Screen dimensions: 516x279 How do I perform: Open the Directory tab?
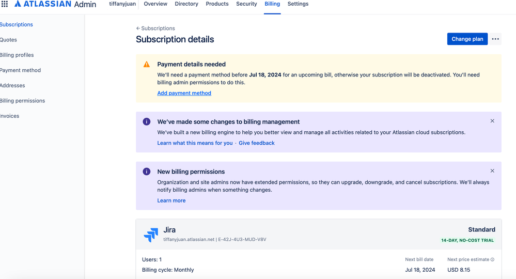tap(186, 4)
